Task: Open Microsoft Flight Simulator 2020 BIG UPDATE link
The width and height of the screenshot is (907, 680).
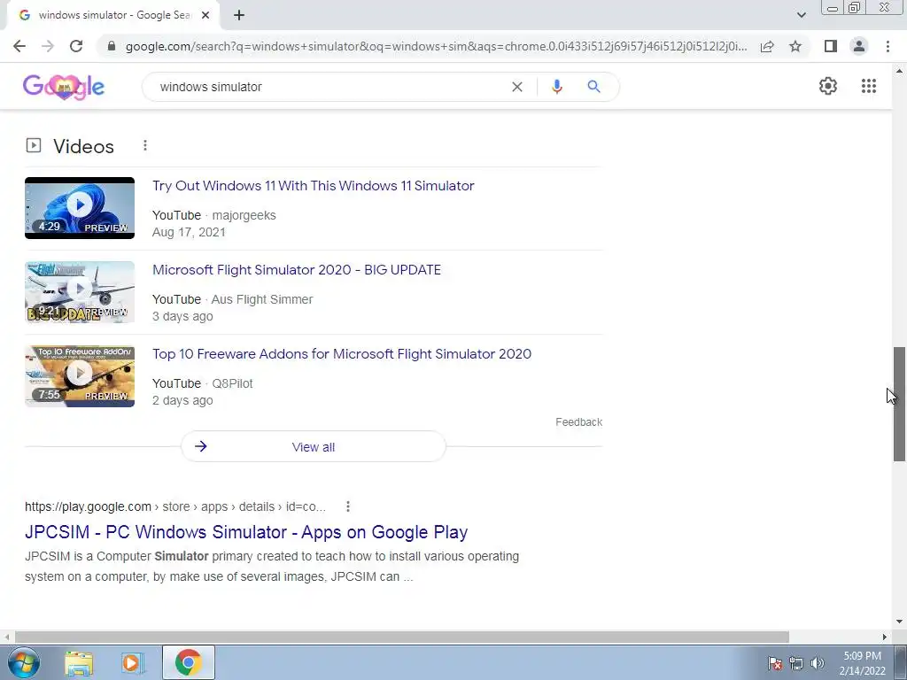Action: [297, 270]
